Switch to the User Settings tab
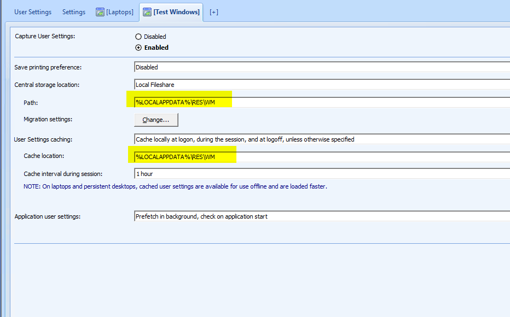This screenshot has height=317, width=510. click(33, 11)
